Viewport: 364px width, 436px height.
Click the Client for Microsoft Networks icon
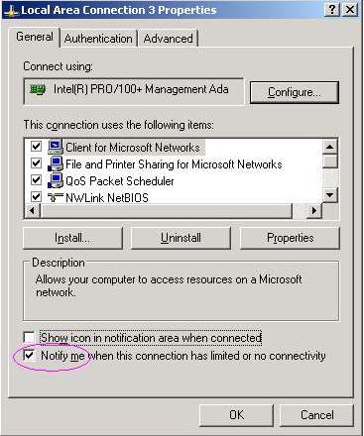(56, 147)
